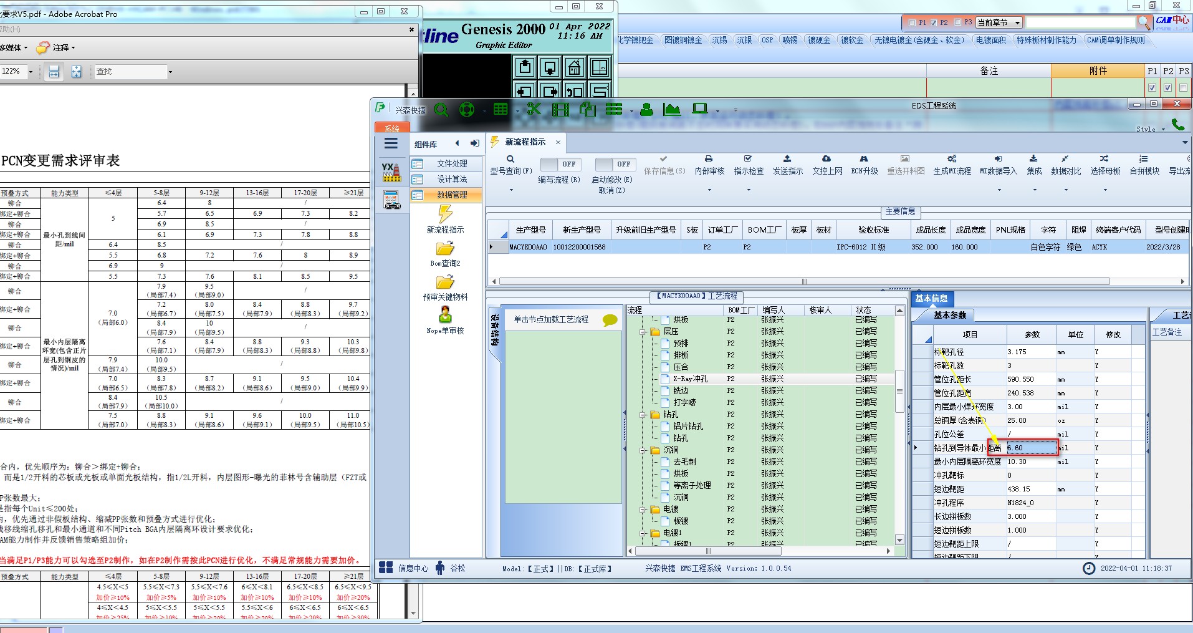Click the green magnifier search icon in EDS toolbar
The image size is (1193, 633).
(x=441, y=110)
